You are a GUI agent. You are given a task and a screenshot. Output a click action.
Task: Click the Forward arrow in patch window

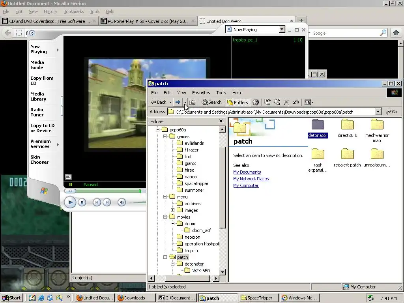(x=178, y=102)
